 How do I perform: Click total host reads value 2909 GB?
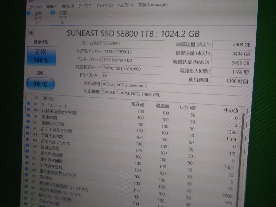click(232, 45)
